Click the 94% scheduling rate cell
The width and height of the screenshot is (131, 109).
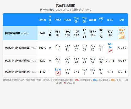tap(42, 33)
